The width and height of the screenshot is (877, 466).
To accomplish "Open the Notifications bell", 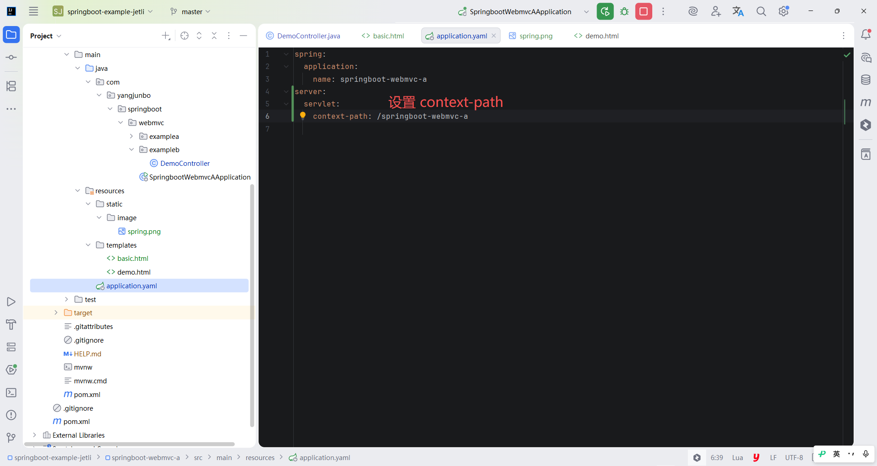I will tap(866, 34).
